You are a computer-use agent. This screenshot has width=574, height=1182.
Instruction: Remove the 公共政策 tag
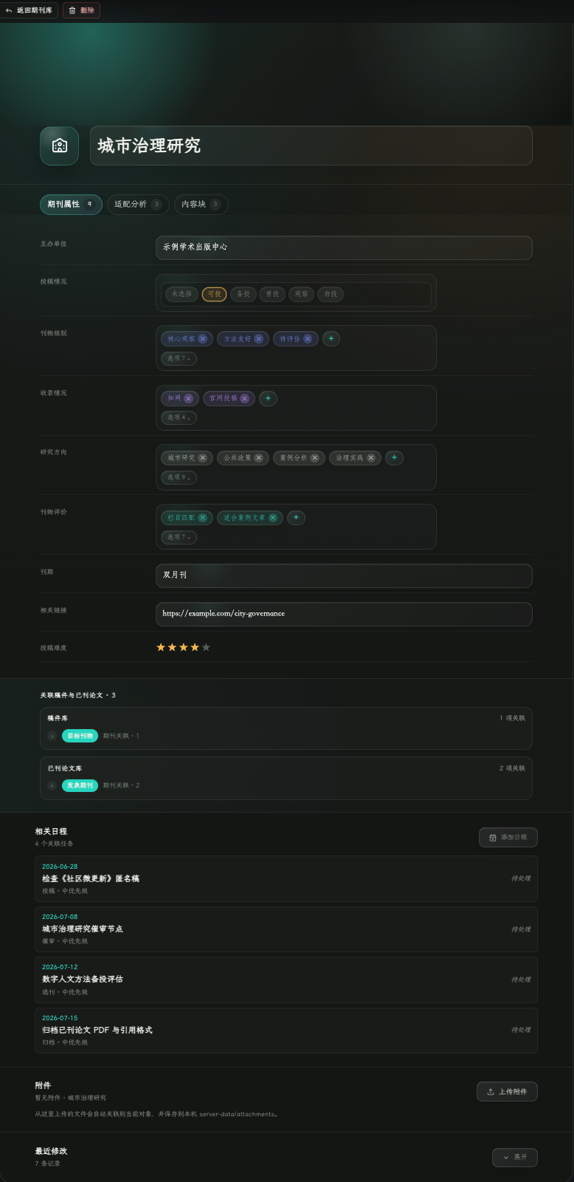pyautogui.click(x=258, y=458)
